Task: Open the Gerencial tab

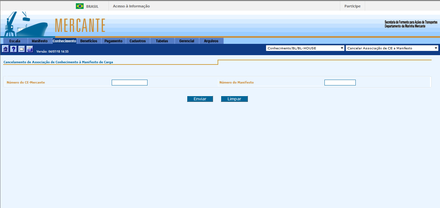Action: [x=187, y=41]
